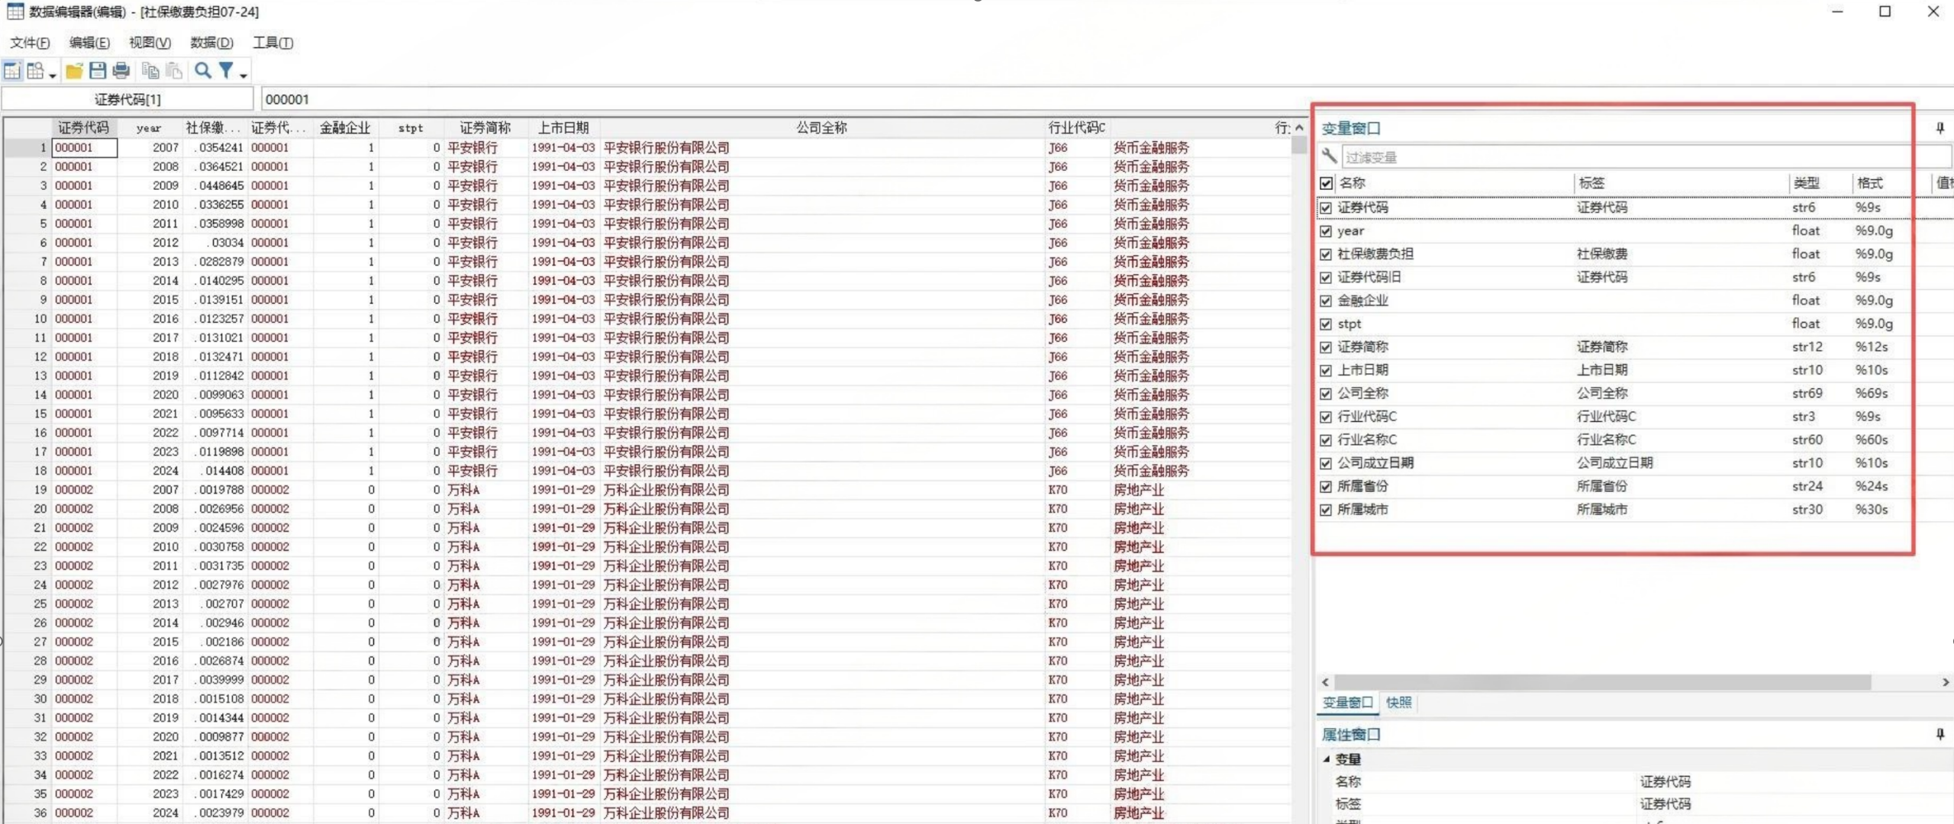This screenshot has width=1954, height=824.
Task: Click the browse mode table icon
Action: [35, 71]
